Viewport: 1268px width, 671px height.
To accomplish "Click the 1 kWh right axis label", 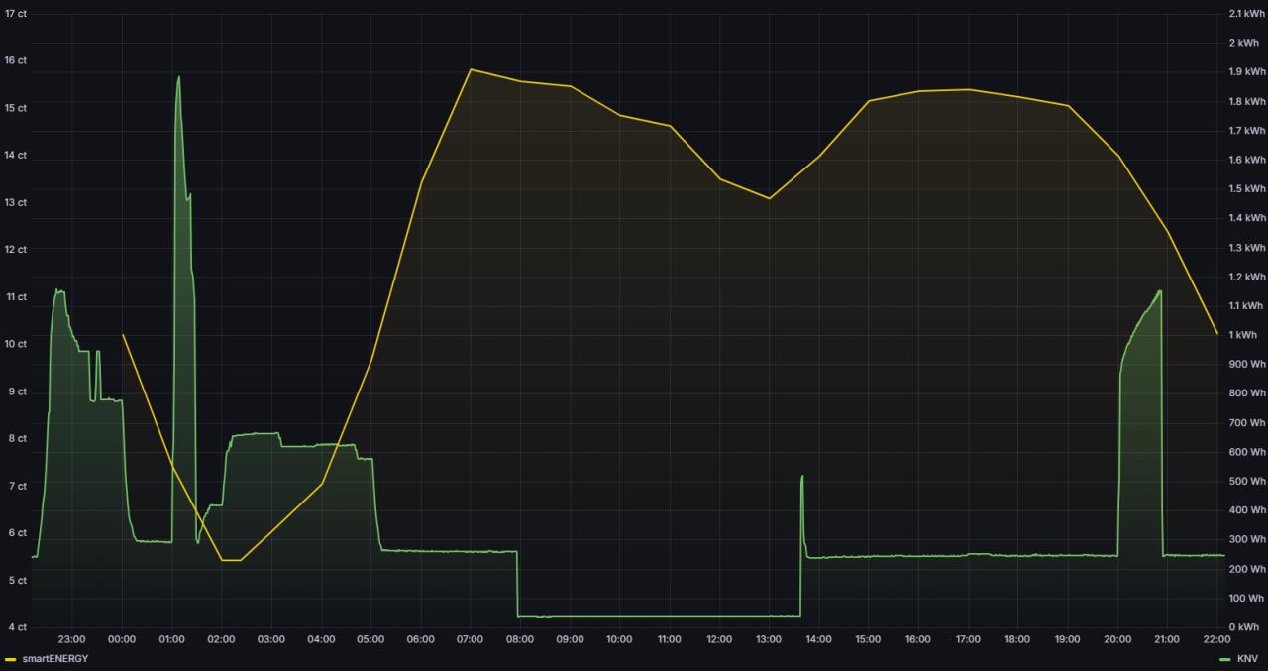I will click(1243, 335).
